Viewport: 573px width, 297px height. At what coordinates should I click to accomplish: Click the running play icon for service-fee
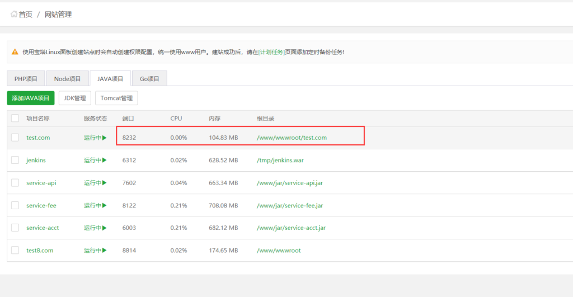(105, 206)
